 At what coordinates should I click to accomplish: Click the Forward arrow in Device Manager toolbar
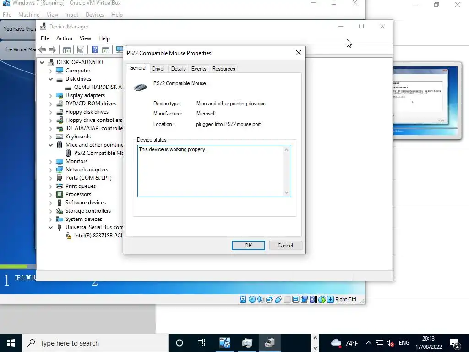tap(53, 49)
